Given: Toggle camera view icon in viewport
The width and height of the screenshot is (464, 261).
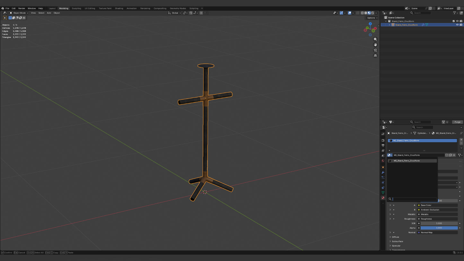Looking at the screenshot, I should pyautogui.click(x=375, y=50).
